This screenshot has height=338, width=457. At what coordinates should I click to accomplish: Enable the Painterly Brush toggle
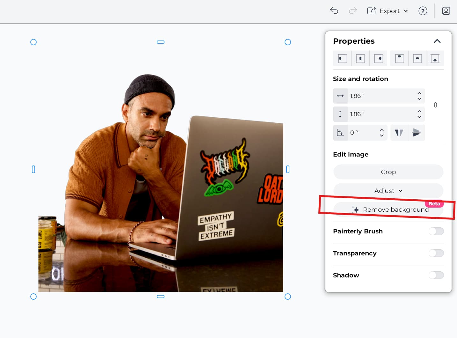tap(436, 231)
